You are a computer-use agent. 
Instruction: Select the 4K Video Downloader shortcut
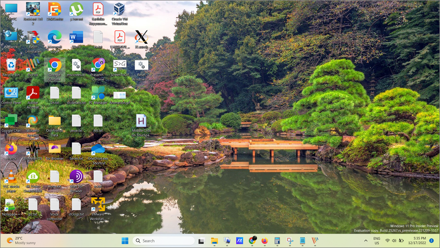tap(33, 181)
